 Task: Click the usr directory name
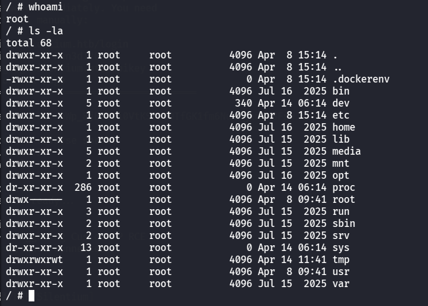pyautogui.click(x=341, y=272)
